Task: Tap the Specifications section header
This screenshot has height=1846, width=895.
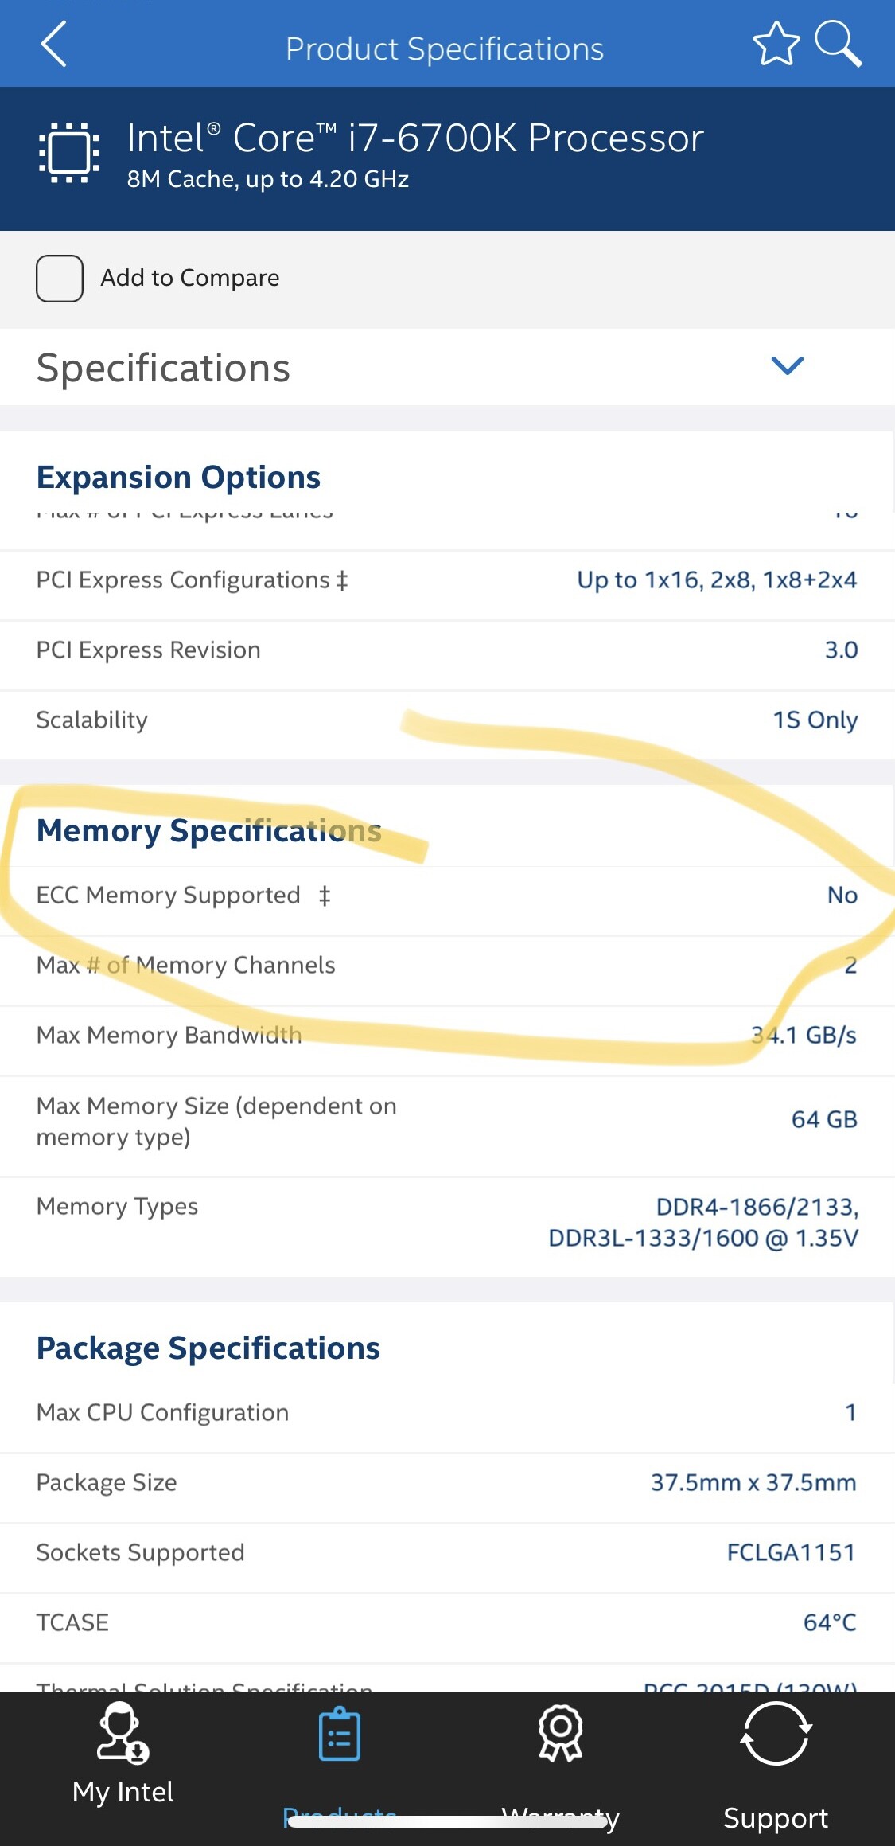Action: pos(164,368)
